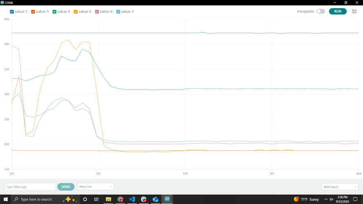This screenshot has width=363, height=204.
Task: Open the New Line ending dropdown
Action: click(x=96, y=186)
